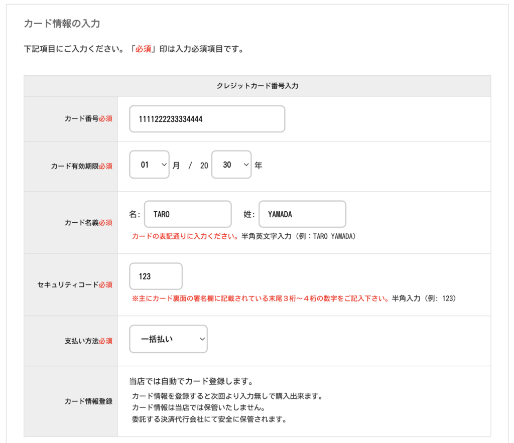
Task: Click the red security code instruction note
Action: [260, 299]
